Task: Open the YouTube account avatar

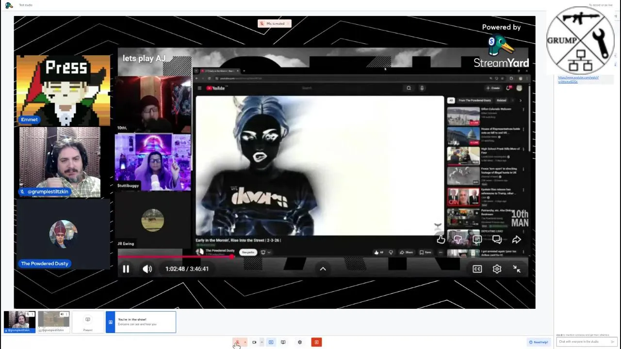Action: click(x=519, y=88)
